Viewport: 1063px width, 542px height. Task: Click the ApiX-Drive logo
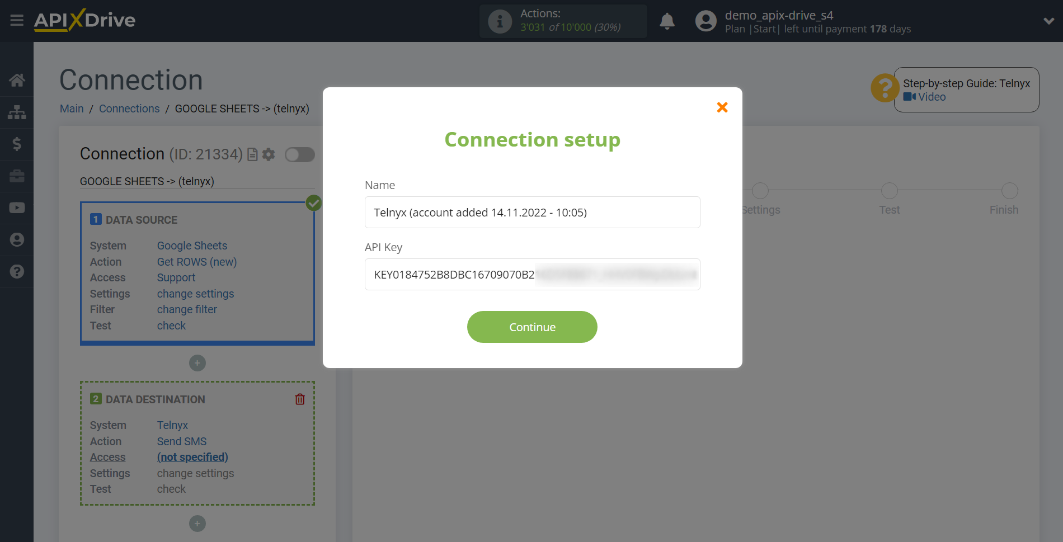pyautogui.click(x=84, y=20)
